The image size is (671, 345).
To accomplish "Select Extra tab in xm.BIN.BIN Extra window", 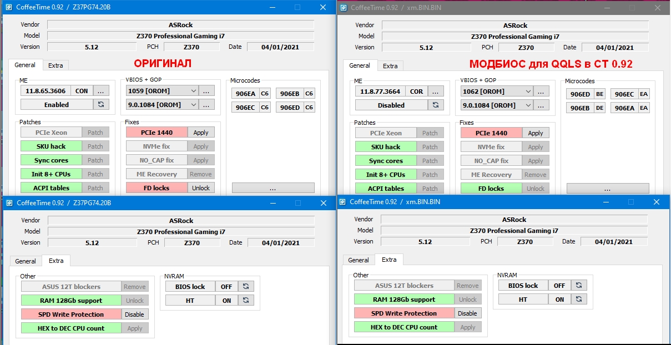I will click(x=389, y=260).
